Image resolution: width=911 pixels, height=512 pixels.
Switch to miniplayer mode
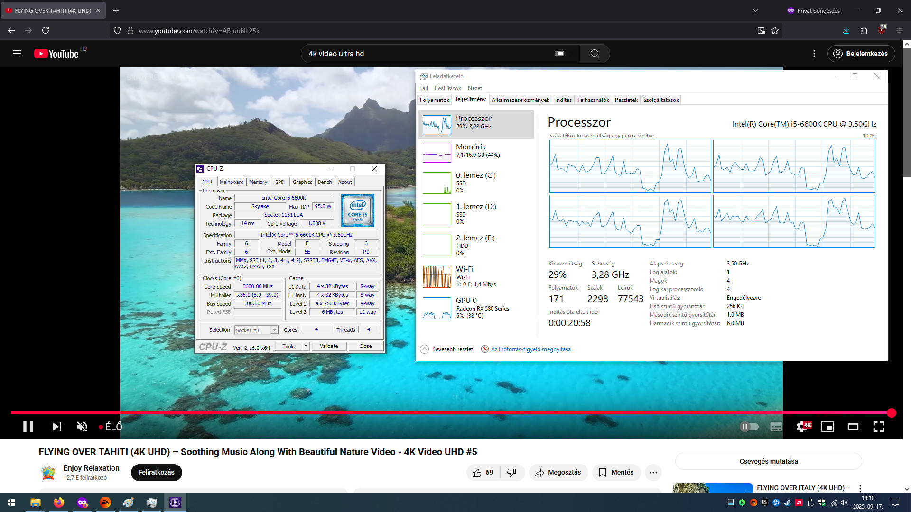[827, 427]
